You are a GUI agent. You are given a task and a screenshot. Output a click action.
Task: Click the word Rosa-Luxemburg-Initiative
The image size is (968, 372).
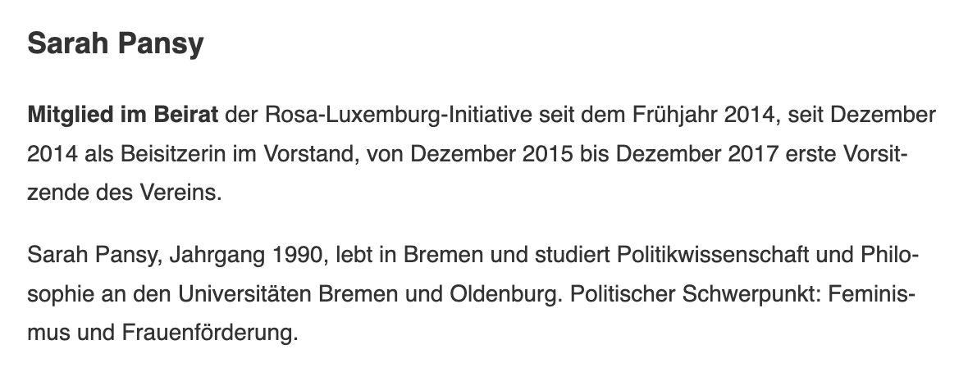(x=399, y=115)
